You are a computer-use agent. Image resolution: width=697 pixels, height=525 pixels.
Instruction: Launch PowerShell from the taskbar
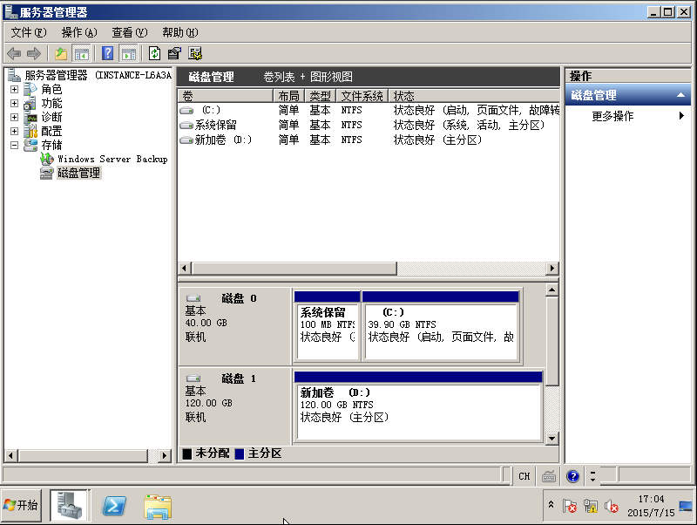coord(114,506)
